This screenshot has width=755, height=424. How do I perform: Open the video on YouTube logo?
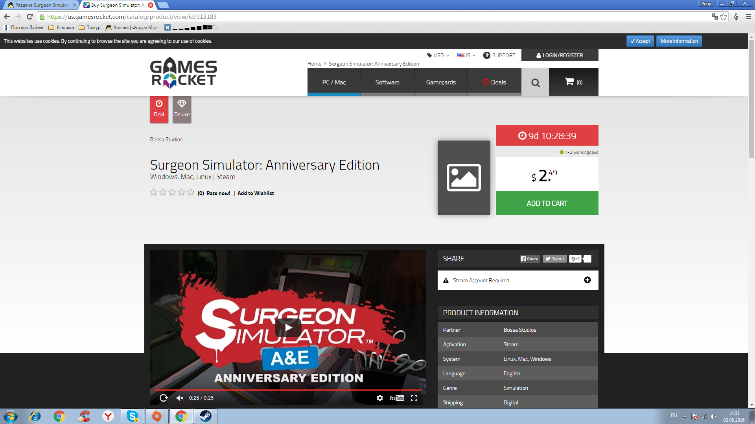click(397, 398)
